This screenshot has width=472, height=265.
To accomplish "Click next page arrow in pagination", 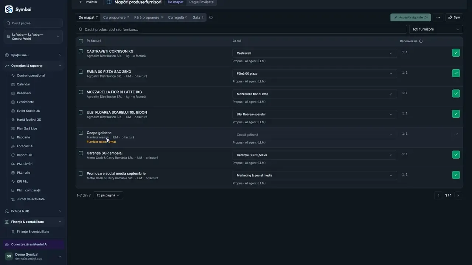I will point(458,195).
